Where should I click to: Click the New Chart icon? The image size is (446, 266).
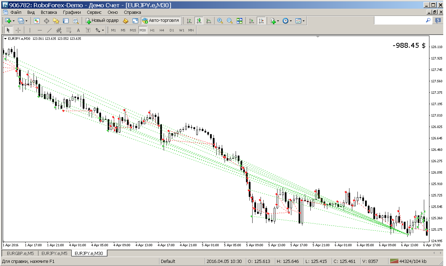[8, 21]
